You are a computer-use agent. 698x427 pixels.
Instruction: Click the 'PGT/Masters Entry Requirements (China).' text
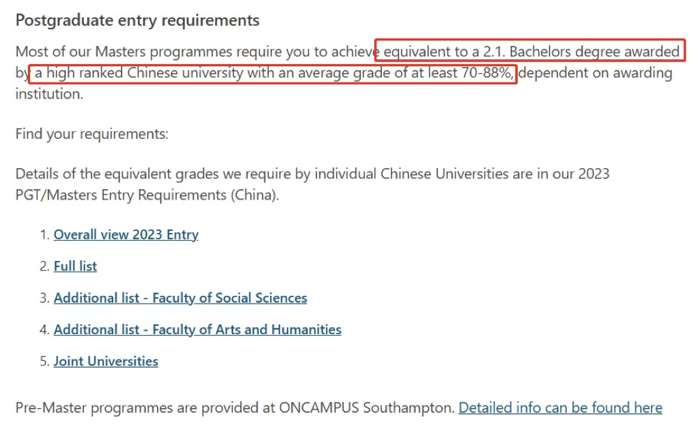coord(147,195)
